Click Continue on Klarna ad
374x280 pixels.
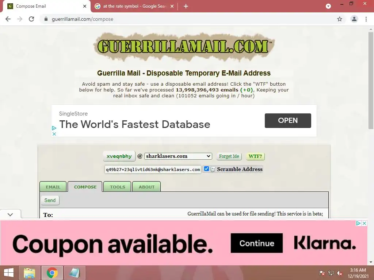point(257,243)
